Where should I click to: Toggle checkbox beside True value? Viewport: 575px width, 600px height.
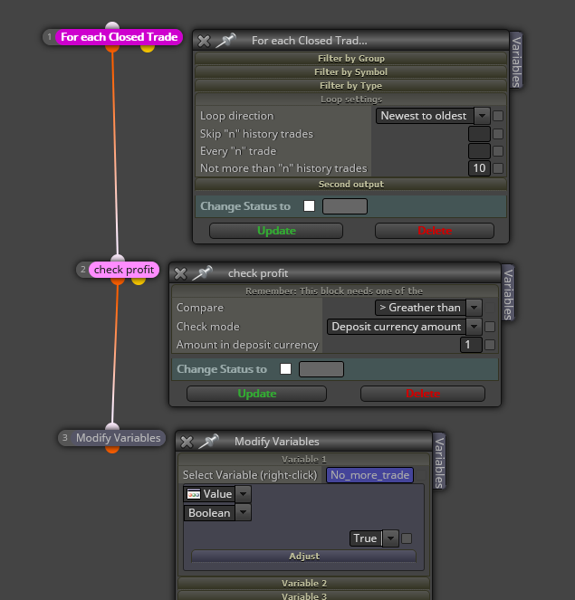[x=407, y=538]
